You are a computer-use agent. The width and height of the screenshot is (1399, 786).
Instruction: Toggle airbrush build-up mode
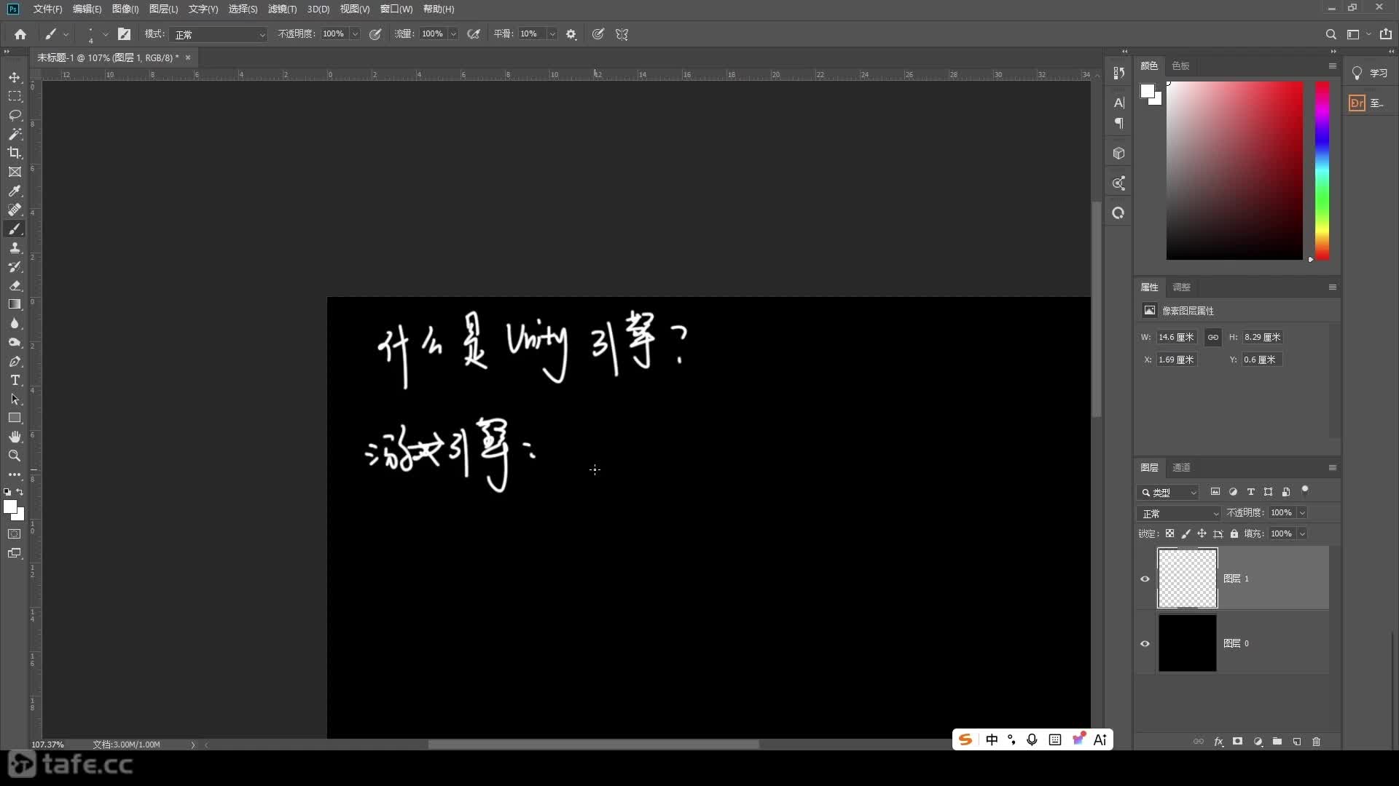474,34
